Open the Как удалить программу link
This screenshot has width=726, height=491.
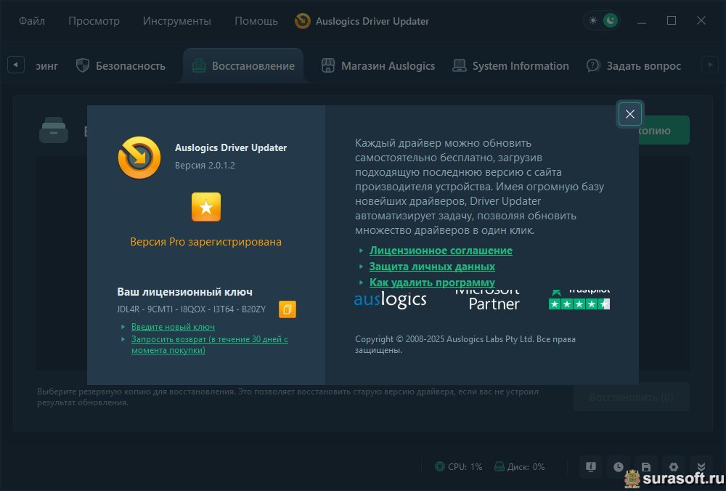pos(432,282)
